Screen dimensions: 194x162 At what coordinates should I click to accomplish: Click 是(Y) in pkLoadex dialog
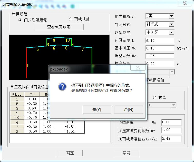tap(97, 110)
